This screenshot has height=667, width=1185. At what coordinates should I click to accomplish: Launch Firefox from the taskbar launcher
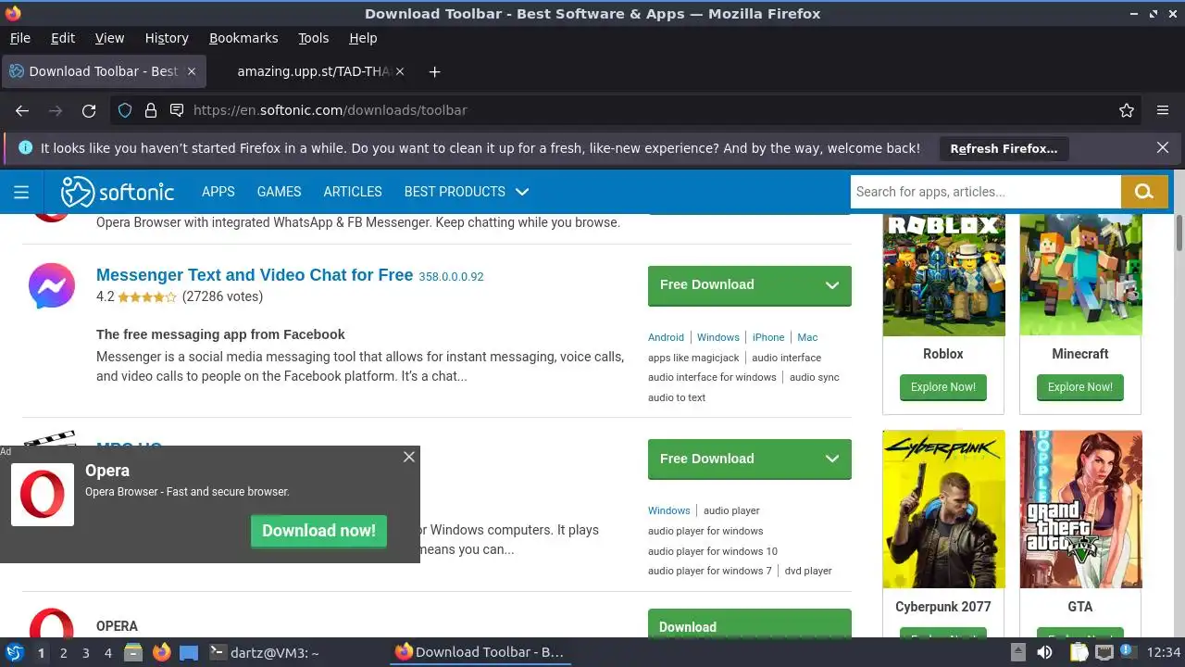(161, 652)
